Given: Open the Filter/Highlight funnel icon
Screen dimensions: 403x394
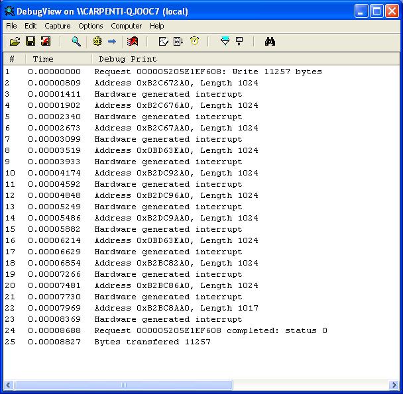Looking at the screenshot, I should point(225,42).
